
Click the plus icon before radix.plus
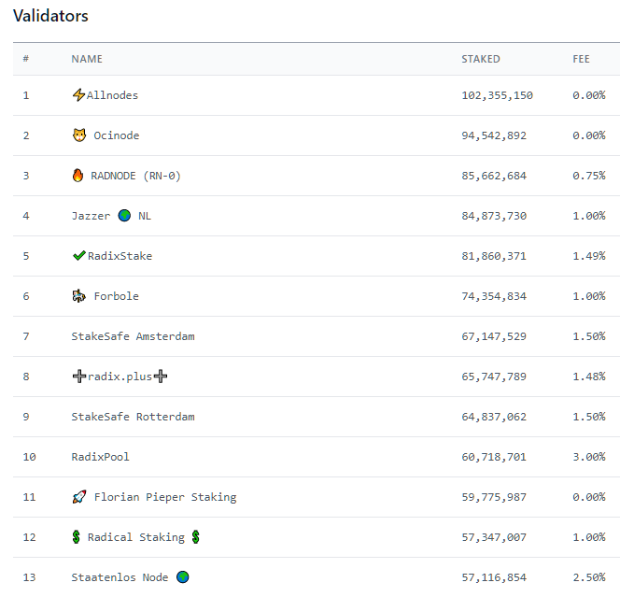[x=79, y=377]
